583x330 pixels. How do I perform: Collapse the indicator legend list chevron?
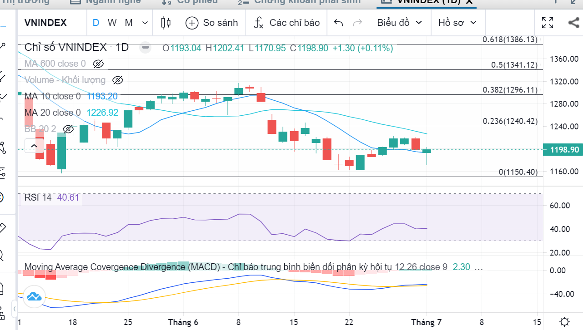click(x=34, y=146)
